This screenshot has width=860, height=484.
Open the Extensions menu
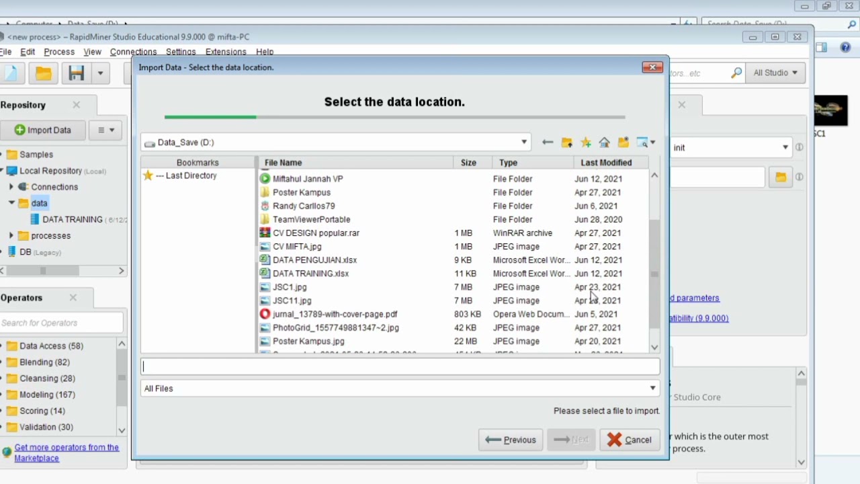click(226, 52)
